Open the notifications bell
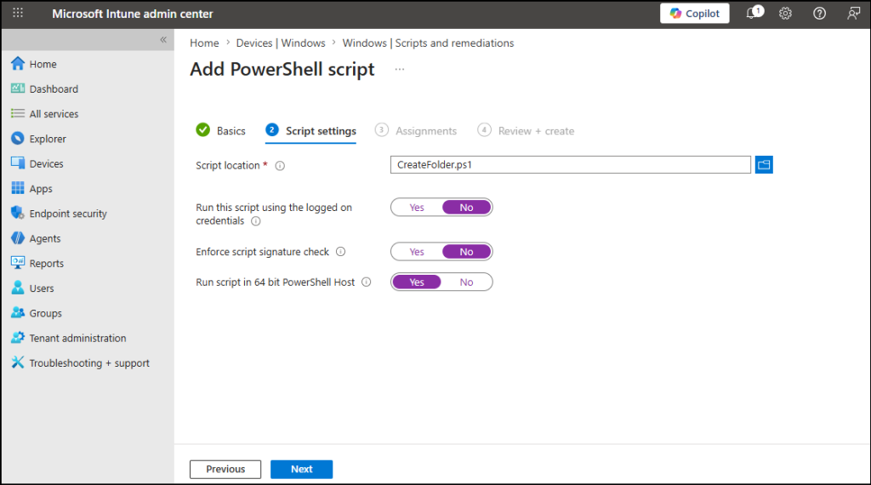The image size is (871, 485). click(754, 13)
